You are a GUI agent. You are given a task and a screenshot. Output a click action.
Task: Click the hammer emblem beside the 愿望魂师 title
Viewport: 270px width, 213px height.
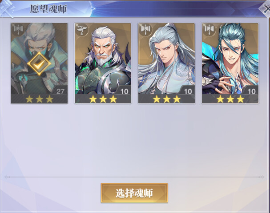[8, 8]
